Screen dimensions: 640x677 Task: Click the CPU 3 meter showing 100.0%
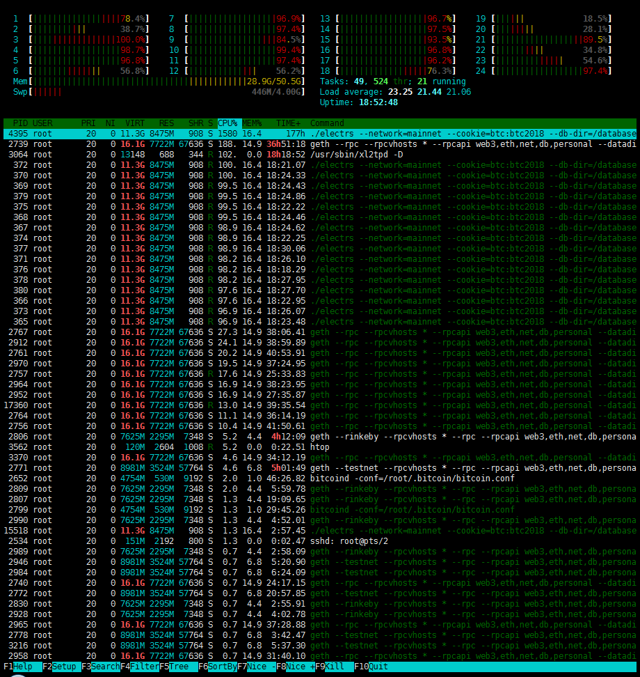(81, 40)
